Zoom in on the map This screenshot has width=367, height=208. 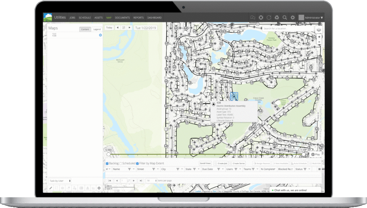[x=319, y=37]
